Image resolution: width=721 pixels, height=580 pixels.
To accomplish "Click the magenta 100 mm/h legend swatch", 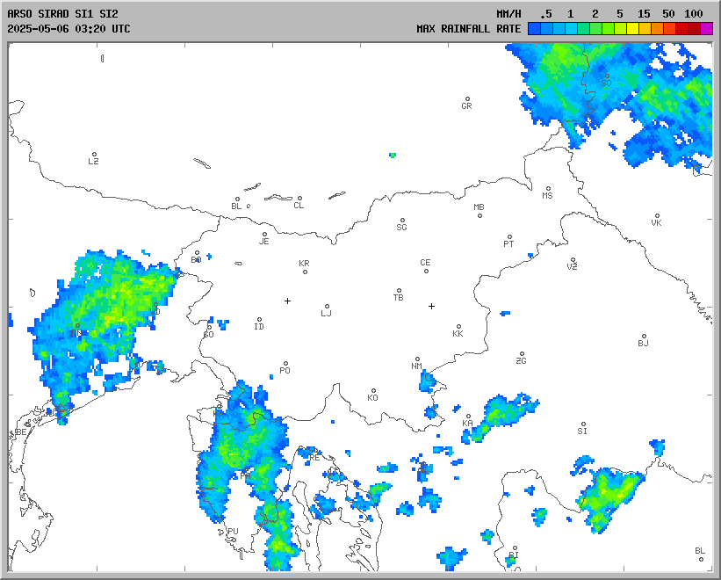I will click(x=706, y=28).
